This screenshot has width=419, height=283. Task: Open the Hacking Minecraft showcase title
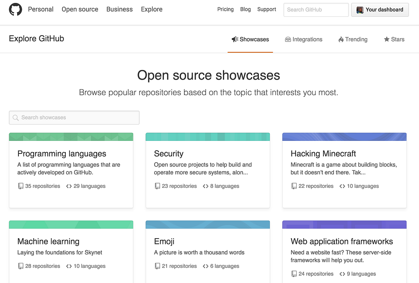click(x=323, y=154)
